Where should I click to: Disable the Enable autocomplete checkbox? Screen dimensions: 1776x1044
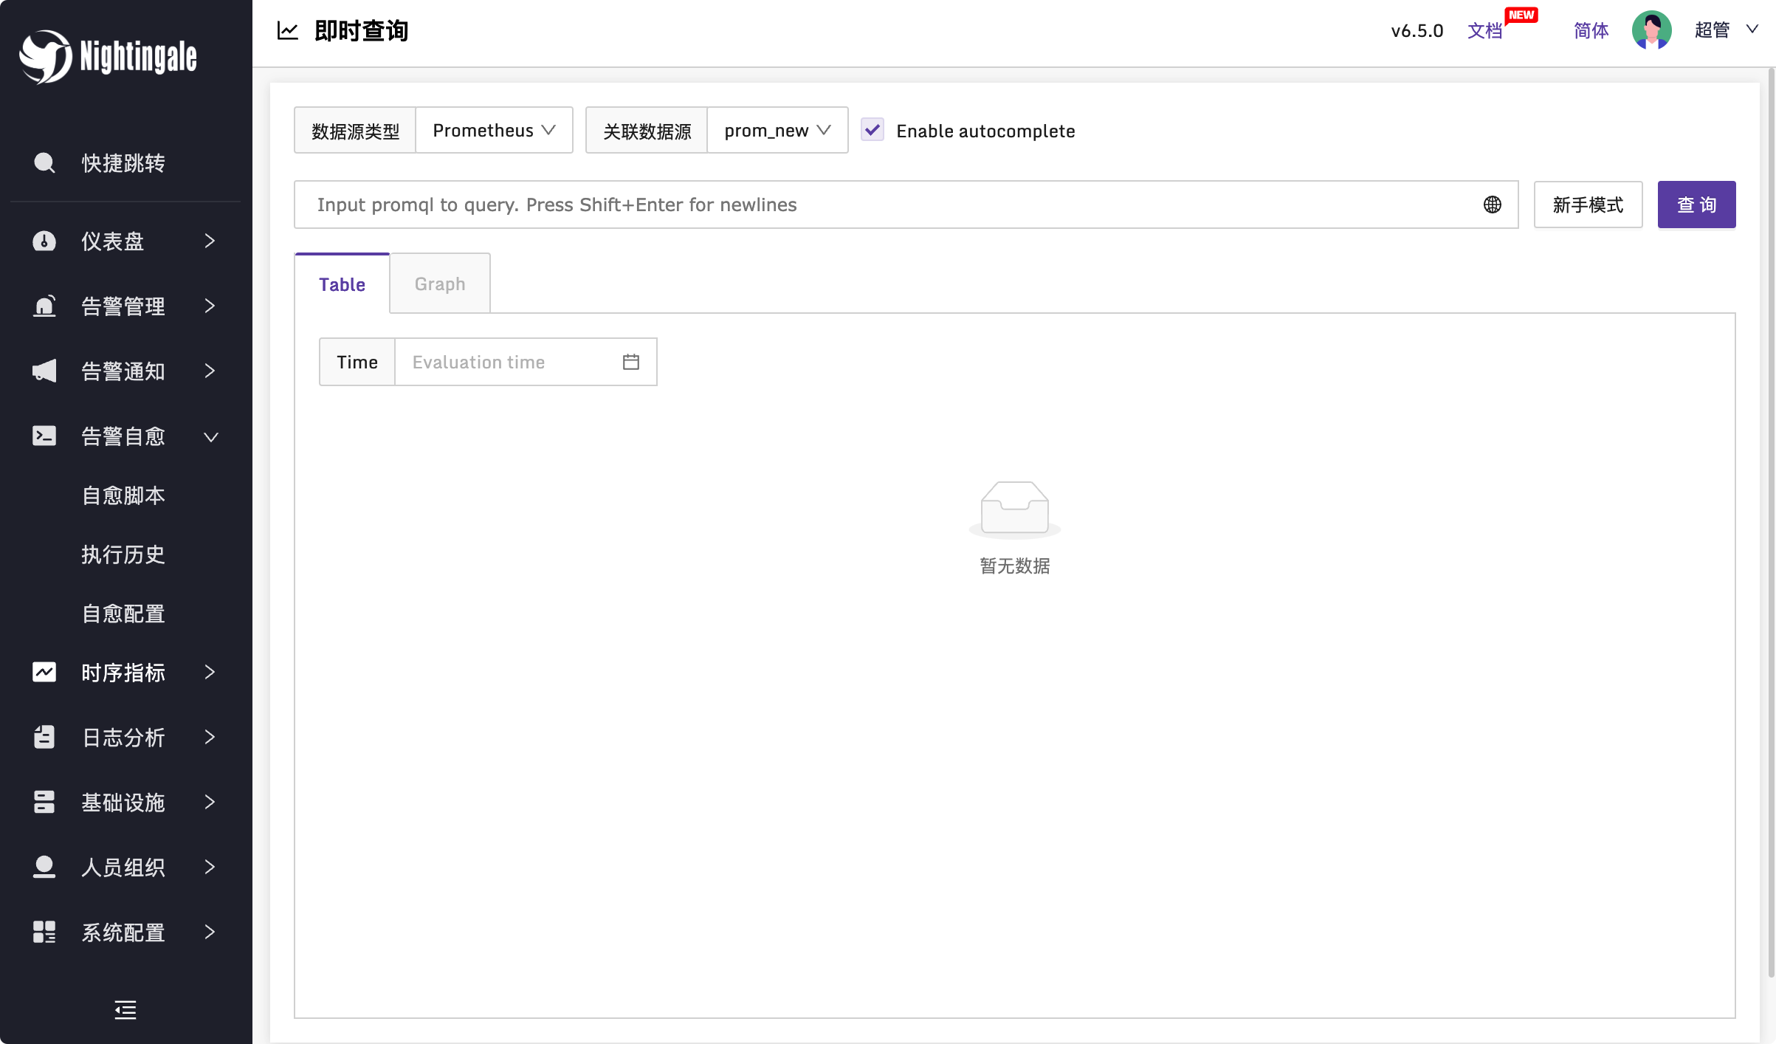[x=872, y=130]
